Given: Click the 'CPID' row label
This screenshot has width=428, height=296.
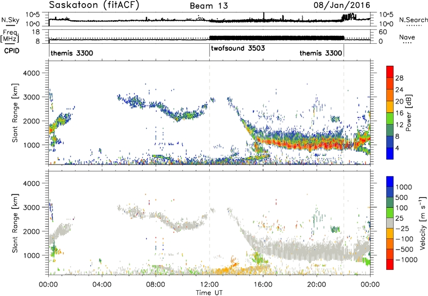Looking at the screenshot, I should (x=12, y=51).
